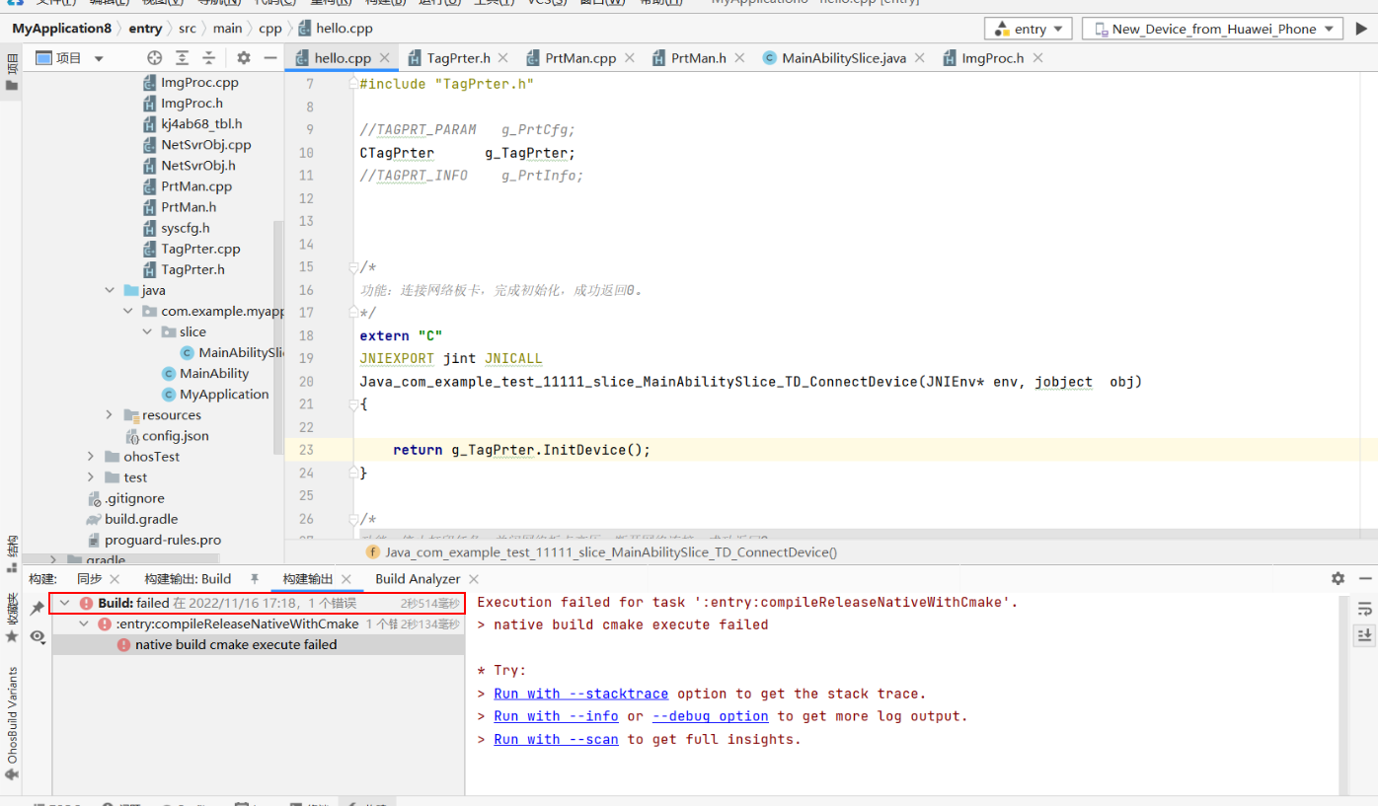Open NetSvrObj.cpp in the project tree
Viewport: 1378px width, 806px height.
tap(206, 144)
